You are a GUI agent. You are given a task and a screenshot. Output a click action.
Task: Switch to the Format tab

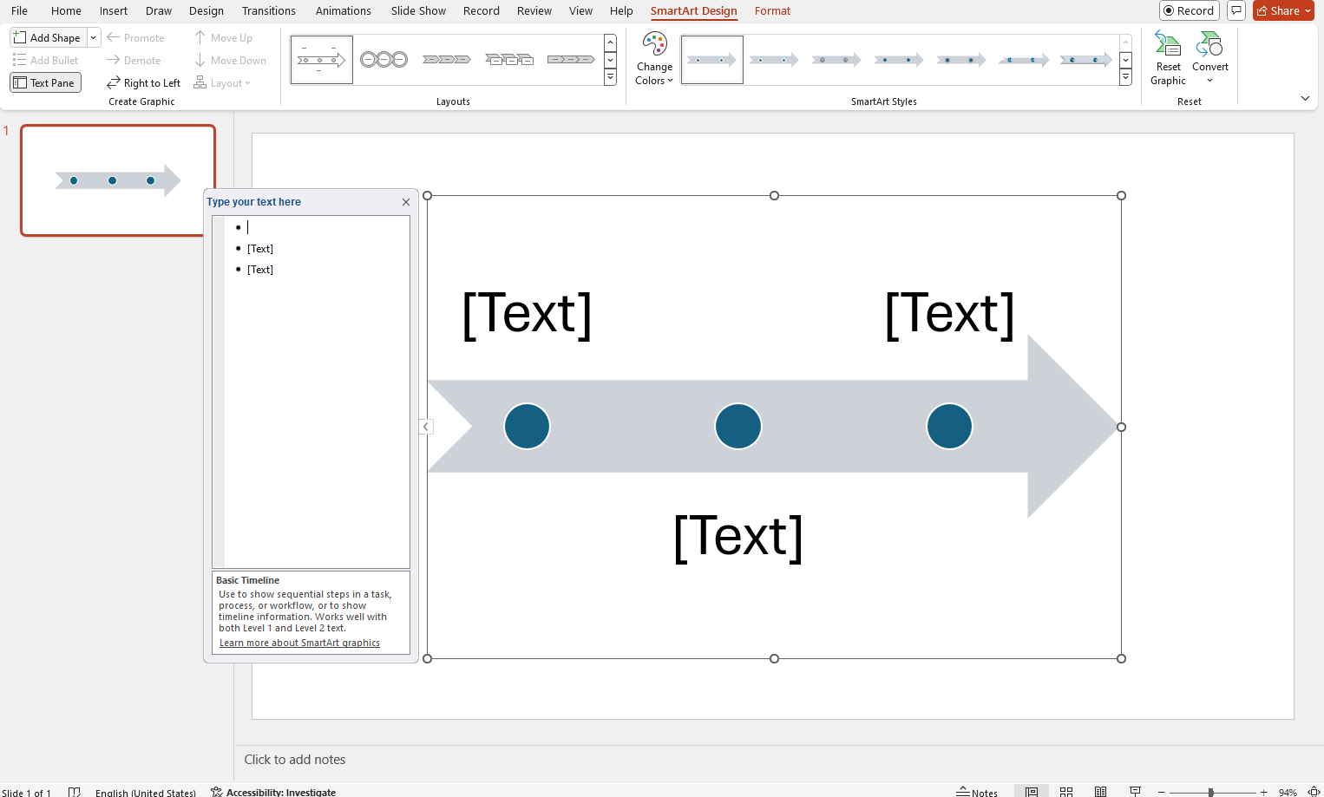point(772,11)
